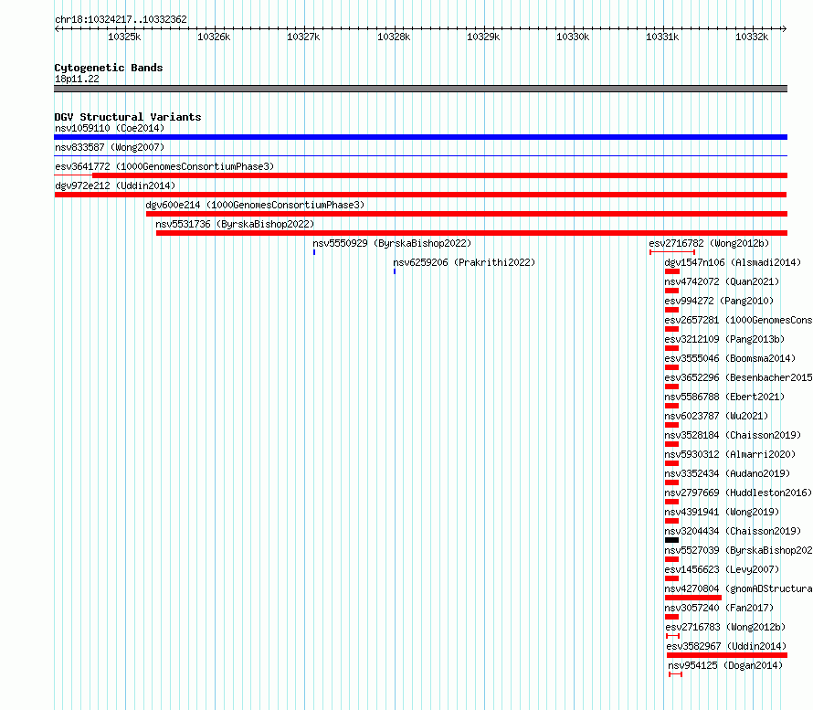Open nsv5527039 (ByrskaBishop) label

[738, 550]
